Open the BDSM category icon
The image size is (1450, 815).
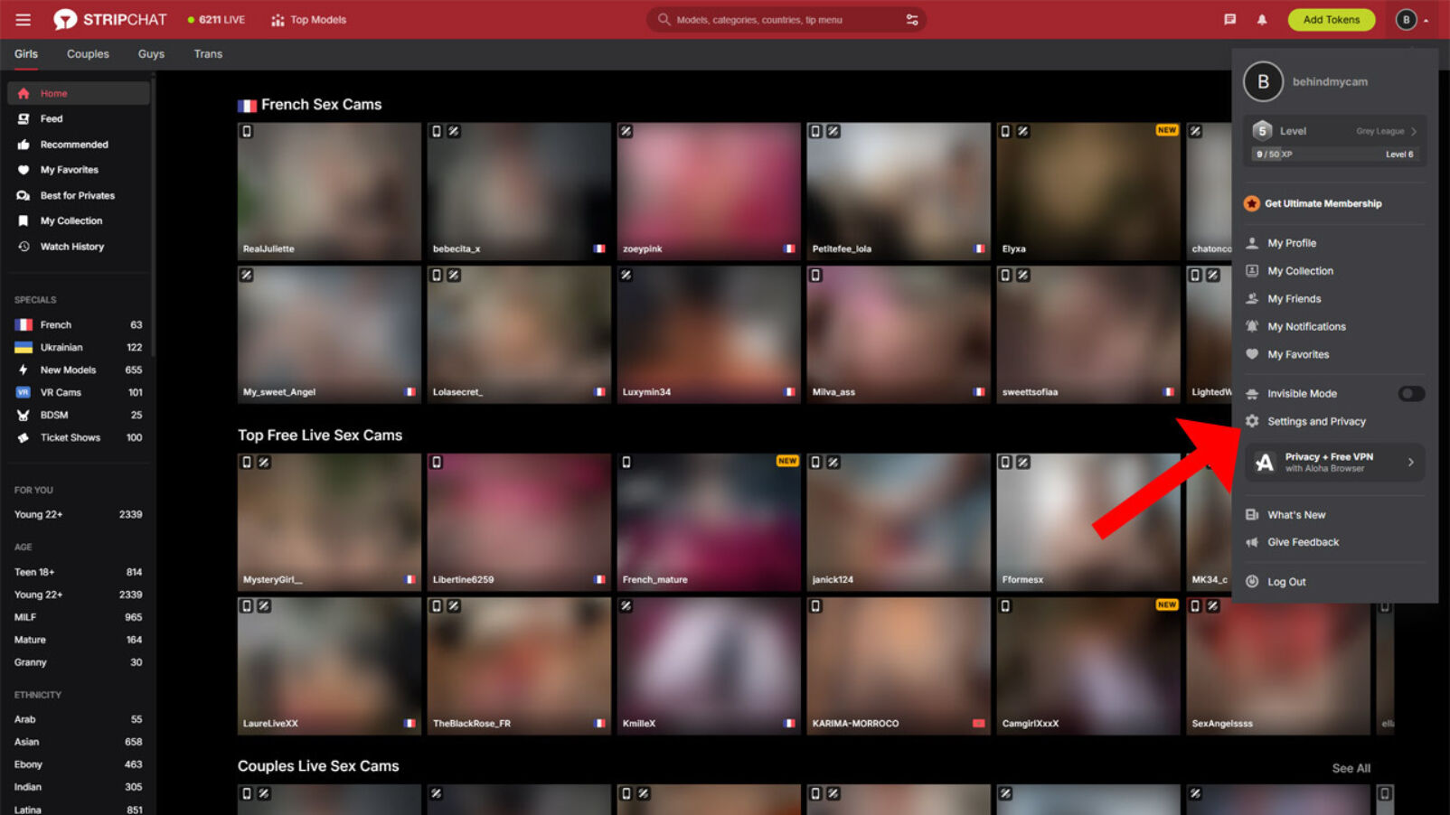(x=22, y=415)
